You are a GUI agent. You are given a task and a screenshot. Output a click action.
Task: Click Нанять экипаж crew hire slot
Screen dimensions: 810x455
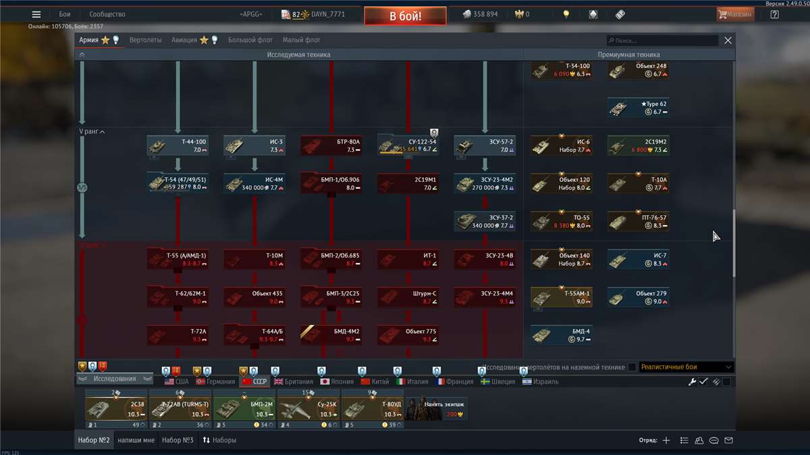pyautogui.click(x=436, y=408)
